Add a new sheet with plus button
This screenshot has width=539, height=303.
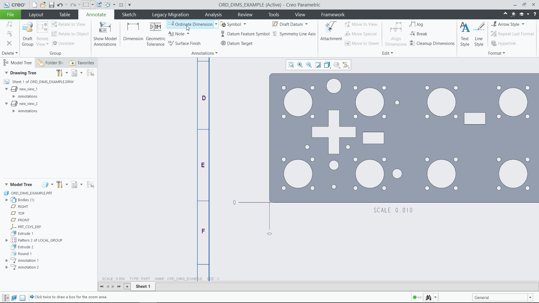click(127, 286)
